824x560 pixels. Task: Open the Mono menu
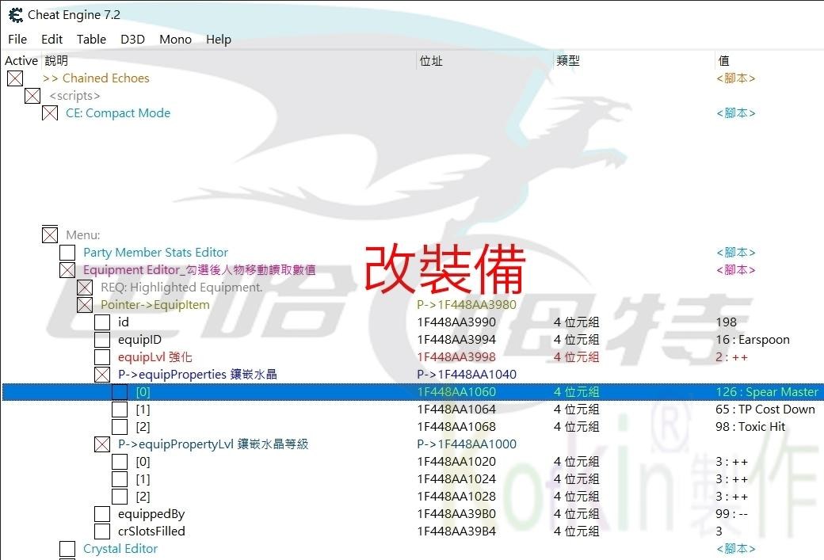175,39
